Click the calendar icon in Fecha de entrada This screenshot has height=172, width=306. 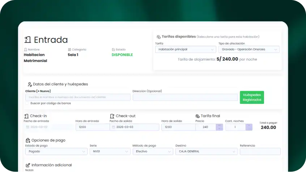(x=27, y=127)
